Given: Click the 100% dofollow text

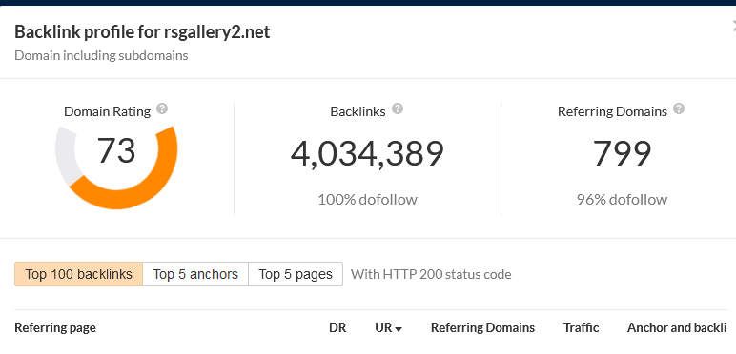Looking at the screenshot, I should click(x=368, y=200).
